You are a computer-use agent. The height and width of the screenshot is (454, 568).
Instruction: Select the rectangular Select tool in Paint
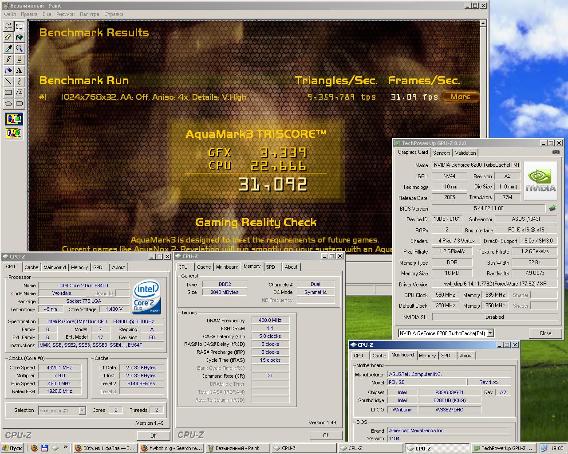[19, 26]
